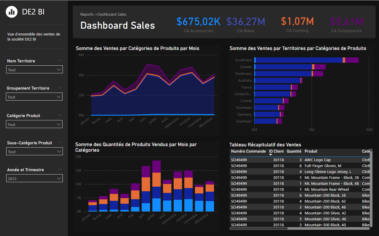Open the Catégorie Produit dropdown
This screenshot has width=379, height=236.
tap(34, 125)
